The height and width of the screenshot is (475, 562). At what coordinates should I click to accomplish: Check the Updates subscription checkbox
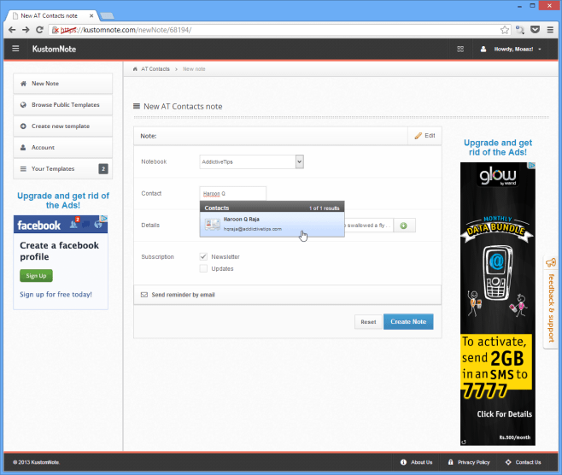coord(203,268)
